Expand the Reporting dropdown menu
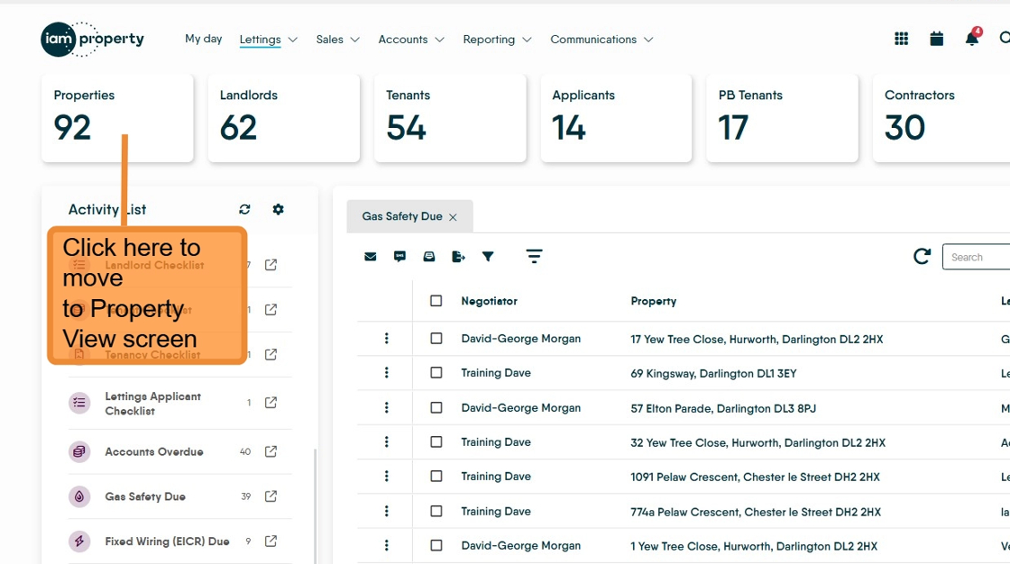The height and width of the screenshot is (564, 1010). [x=497, y=40]
